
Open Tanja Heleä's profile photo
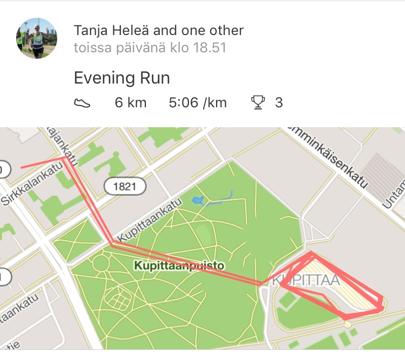(x=36, y=38)
